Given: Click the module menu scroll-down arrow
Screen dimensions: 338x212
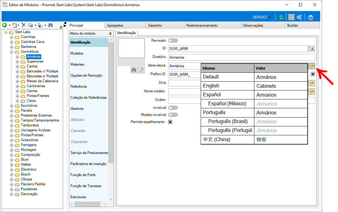Looking at the screenshot, I should tap(111, 199).
